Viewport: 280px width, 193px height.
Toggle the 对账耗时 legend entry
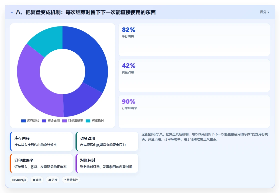click(x=95, y=121)
